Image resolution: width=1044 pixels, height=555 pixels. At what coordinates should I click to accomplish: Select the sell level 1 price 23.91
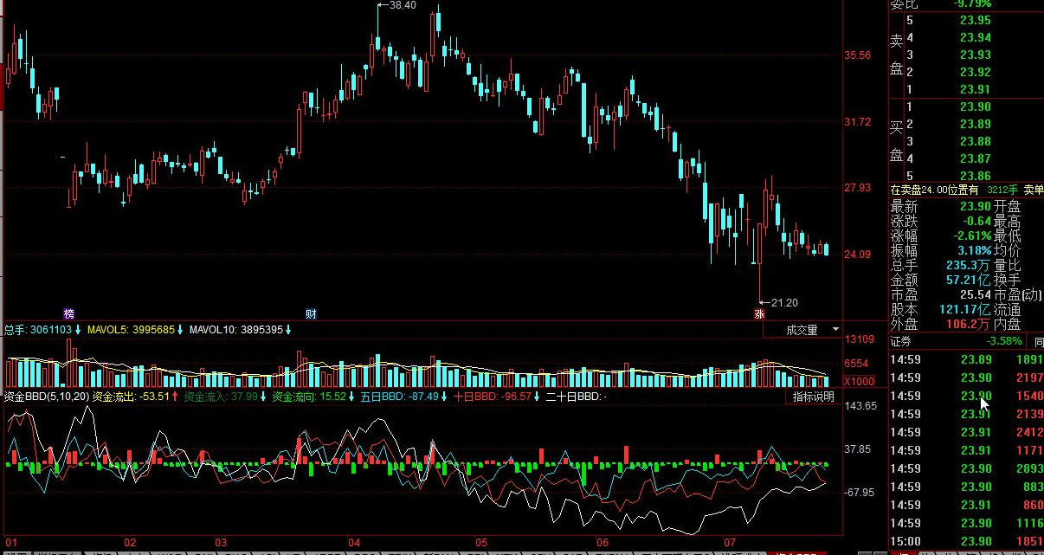coord(975,90)
